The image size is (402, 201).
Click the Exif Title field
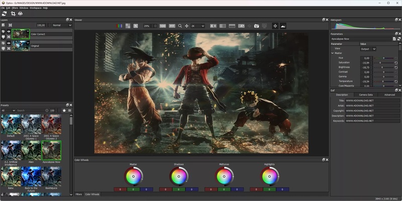tap(372, 101)
